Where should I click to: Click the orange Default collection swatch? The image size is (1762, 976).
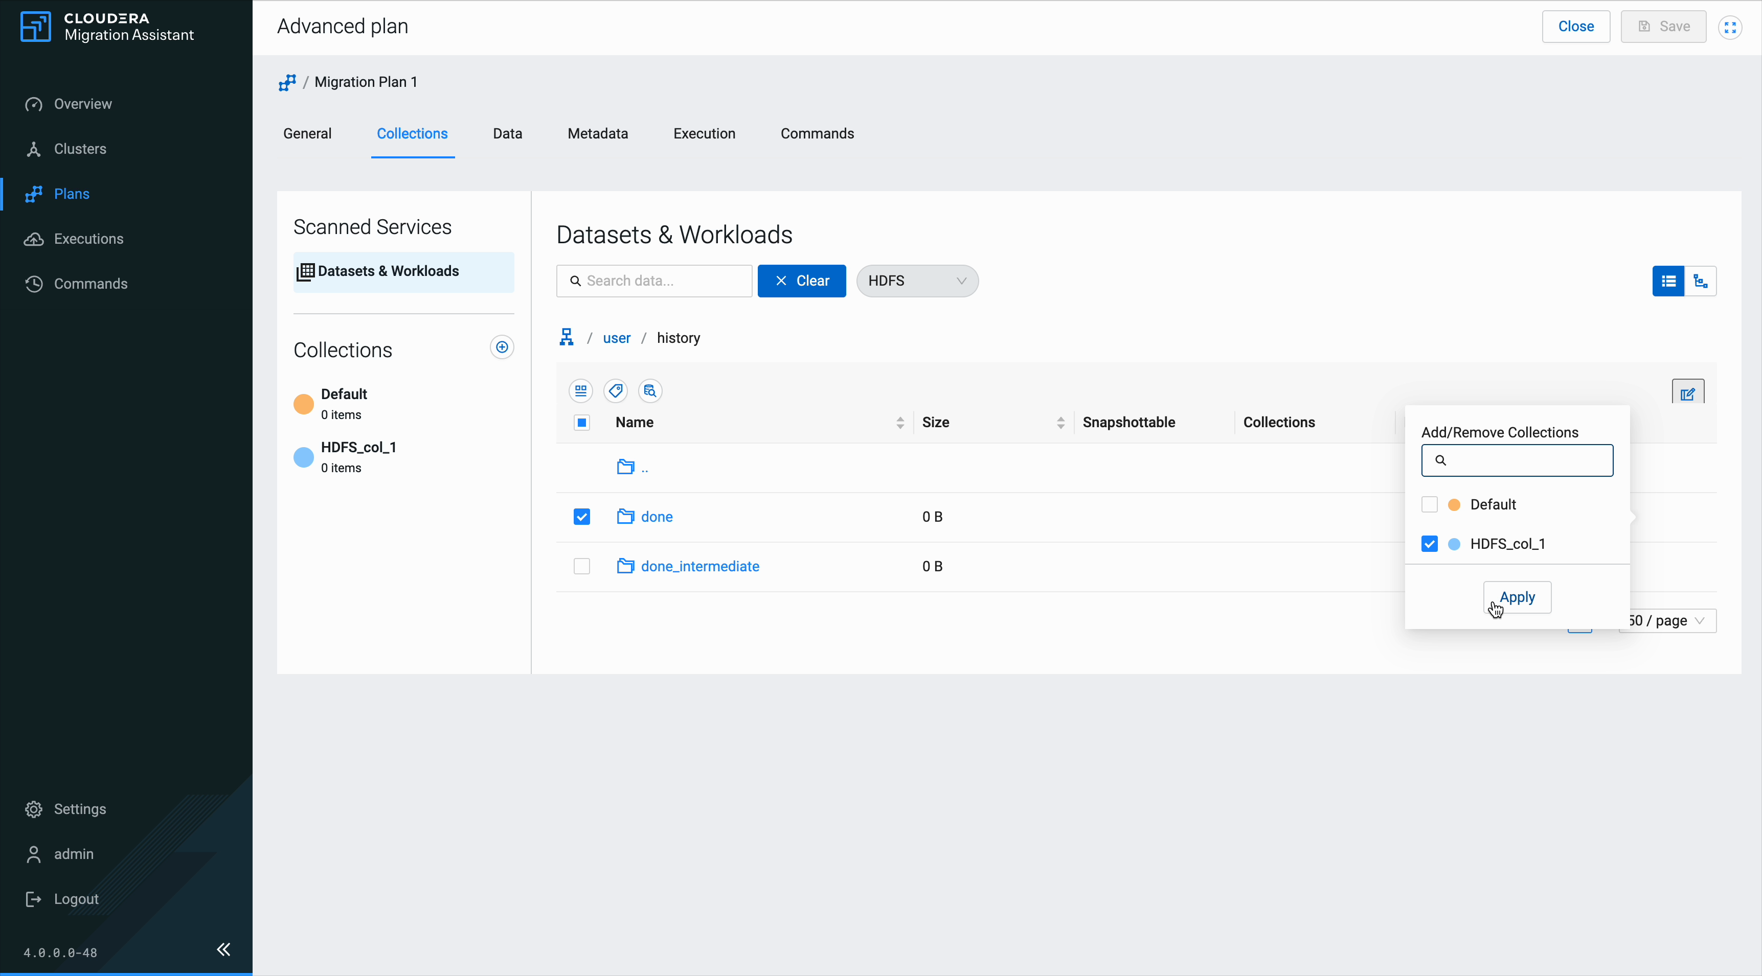click(304, 405)
